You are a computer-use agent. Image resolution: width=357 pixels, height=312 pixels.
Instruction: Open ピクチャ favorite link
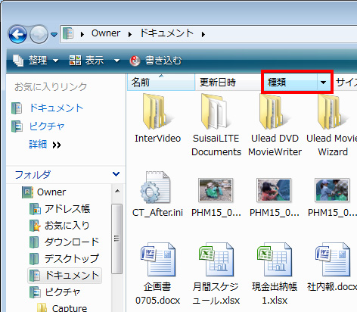coord(47,126)
